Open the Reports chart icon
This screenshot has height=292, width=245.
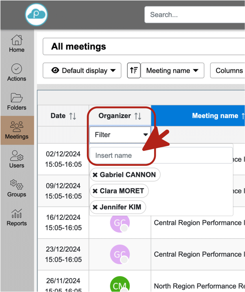tap(17, 214)
